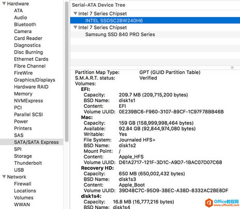This screenshot has width=240, height=209.
Task: Click the first Intel 7 Series Chipset label
Action: (x=102, y=13)
